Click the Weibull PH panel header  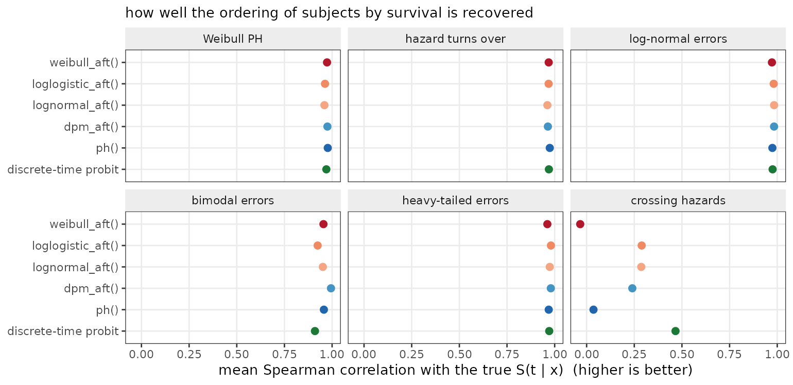[233, 39]
